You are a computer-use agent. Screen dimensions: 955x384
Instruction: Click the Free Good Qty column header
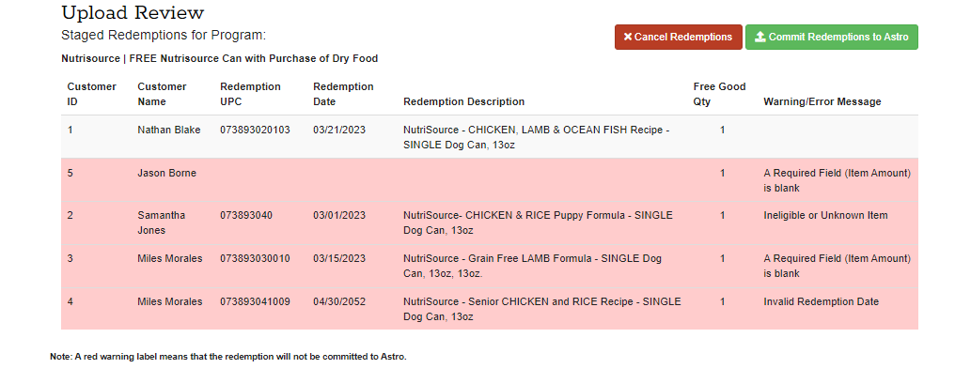(x=719, y=94)
